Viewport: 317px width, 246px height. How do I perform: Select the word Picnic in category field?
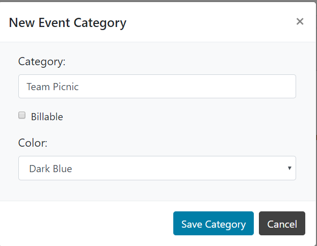pyautogui.click(x=66, y=87)
